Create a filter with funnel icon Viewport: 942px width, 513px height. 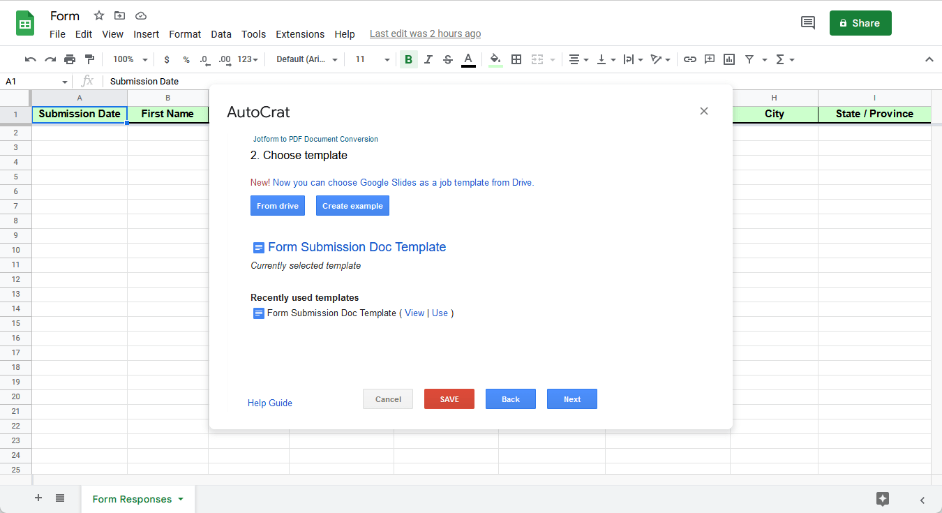coord(749,59)
